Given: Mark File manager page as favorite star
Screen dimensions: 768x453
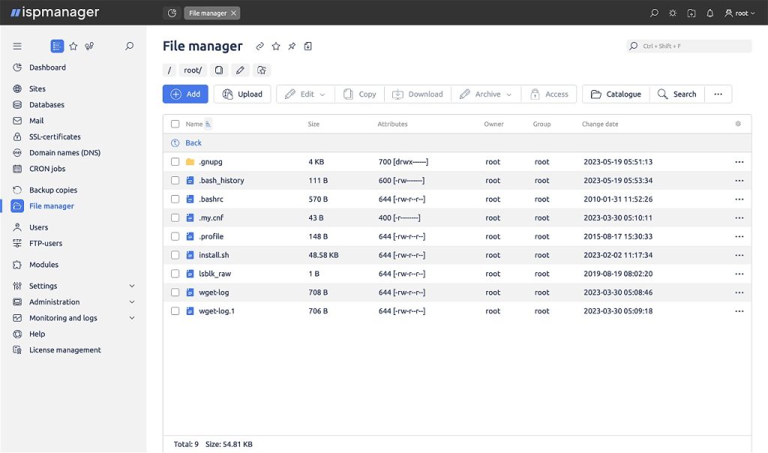Looking at the screenshot, I should tap(276, 46).
